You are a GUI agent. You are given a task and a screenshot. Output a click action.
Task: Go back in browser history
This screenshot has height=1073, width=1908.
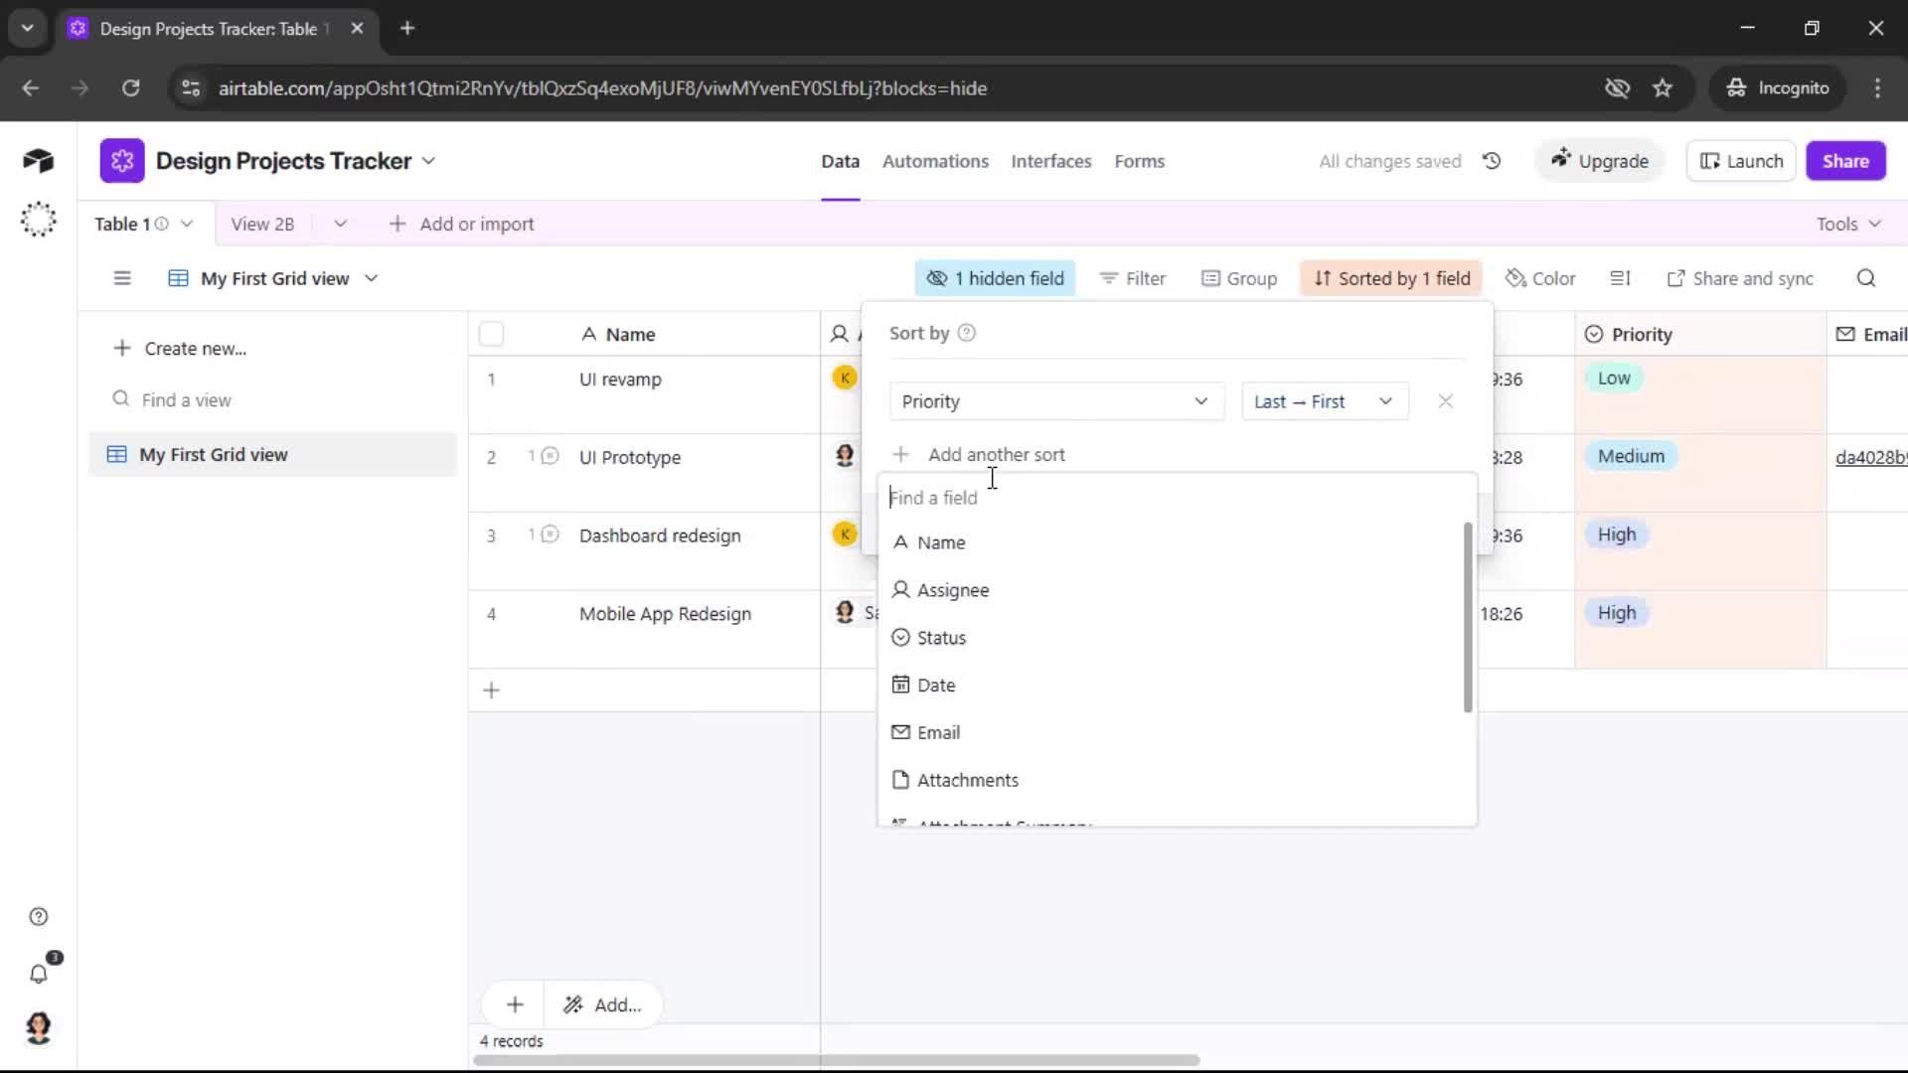pyautogui.click(x=31, y=88)
